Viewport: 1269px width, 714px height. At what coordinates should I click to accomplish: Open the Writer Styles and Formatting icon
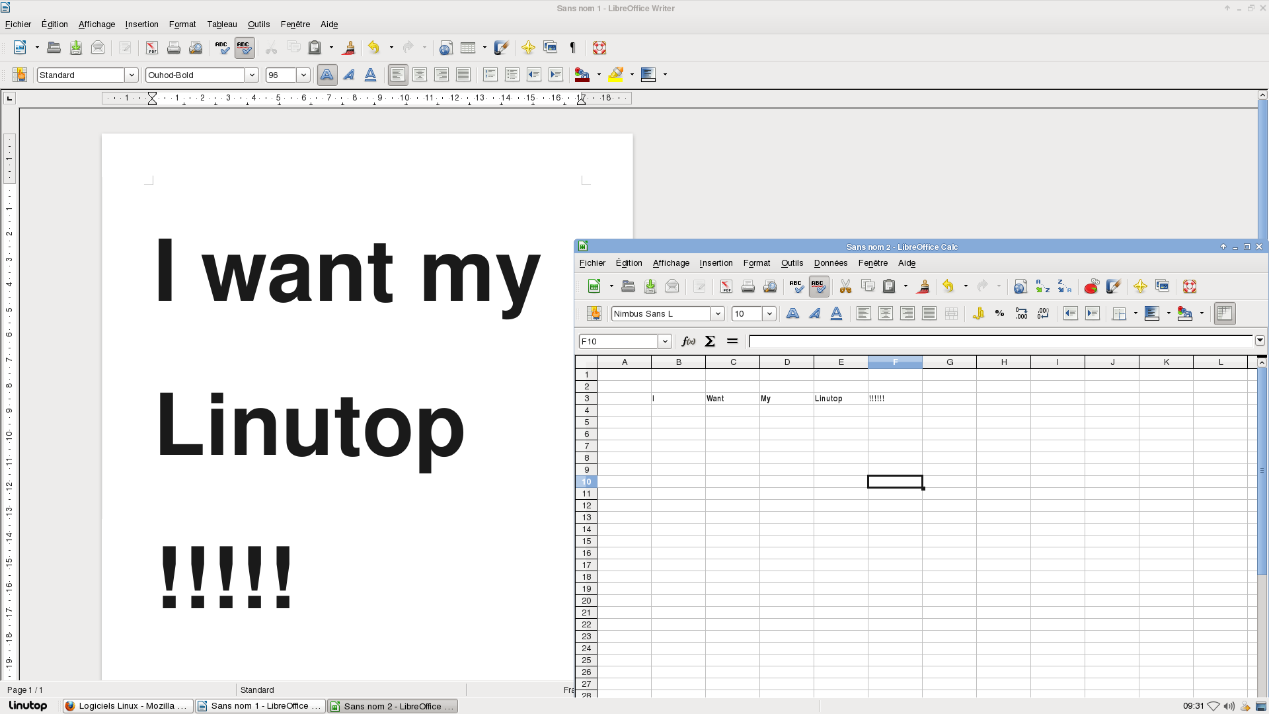click(x=19, y=75)
